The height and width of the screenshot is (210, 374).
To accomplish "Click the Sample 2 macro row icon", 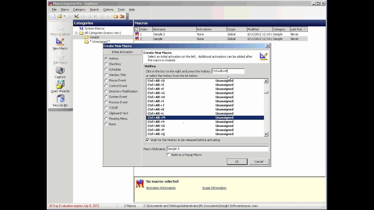I will 137,34.
